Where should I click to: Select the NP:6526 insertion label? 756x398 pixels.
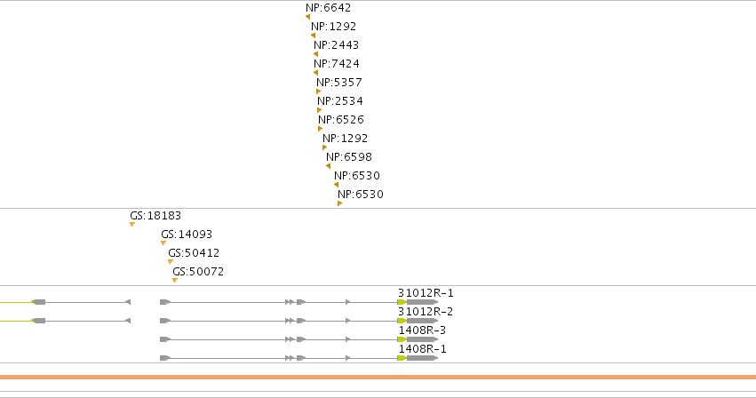341,120
